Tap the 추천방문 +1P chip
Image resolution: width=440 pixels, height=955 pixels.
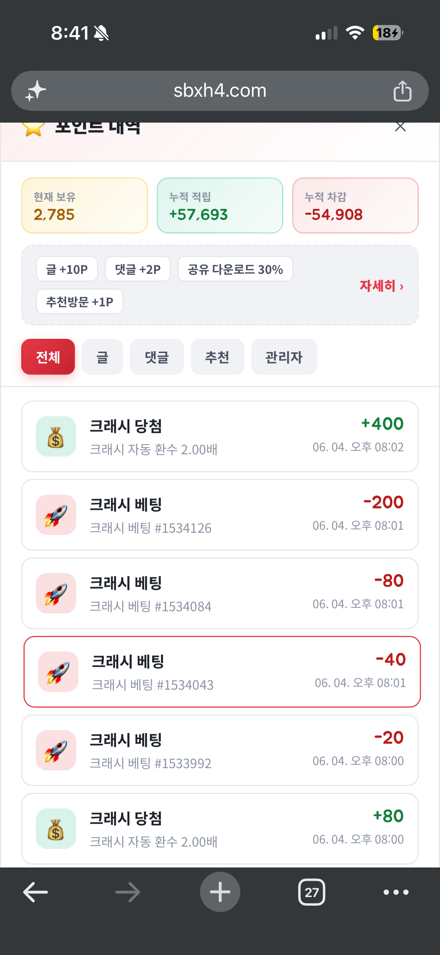pos(79,302)
